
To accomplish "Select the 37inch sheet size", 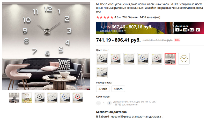I will [103, 89].
